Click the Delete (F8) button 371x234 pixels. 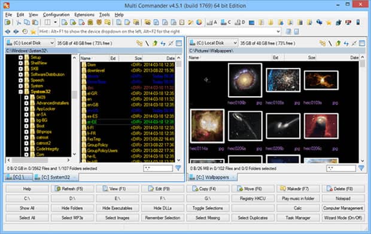coord(343,189)
